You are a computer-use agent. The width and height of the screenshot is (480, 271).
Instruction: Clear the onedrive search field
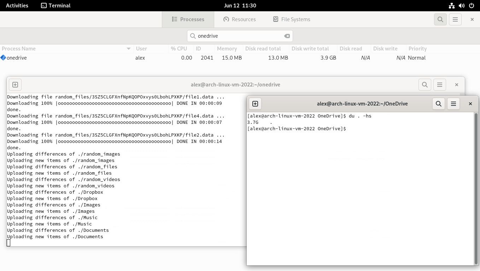287,36
